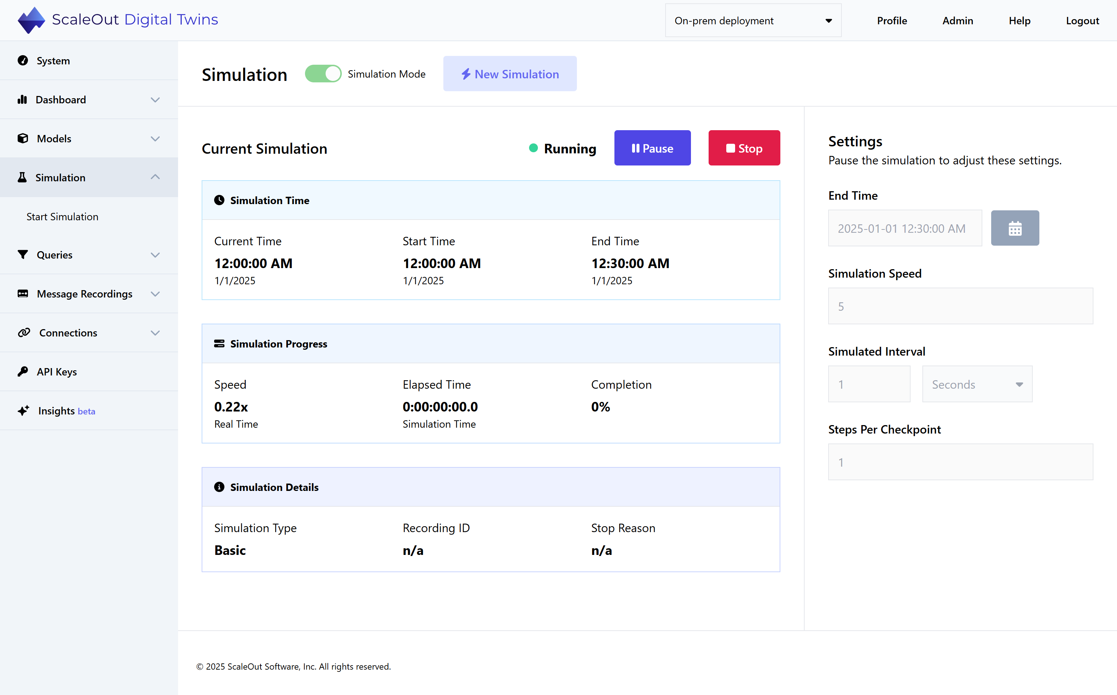Image resolution: width=1117 pixels, height=695 pixels.
Task: Open the Insights beta section
Action: tap(89, 411)
